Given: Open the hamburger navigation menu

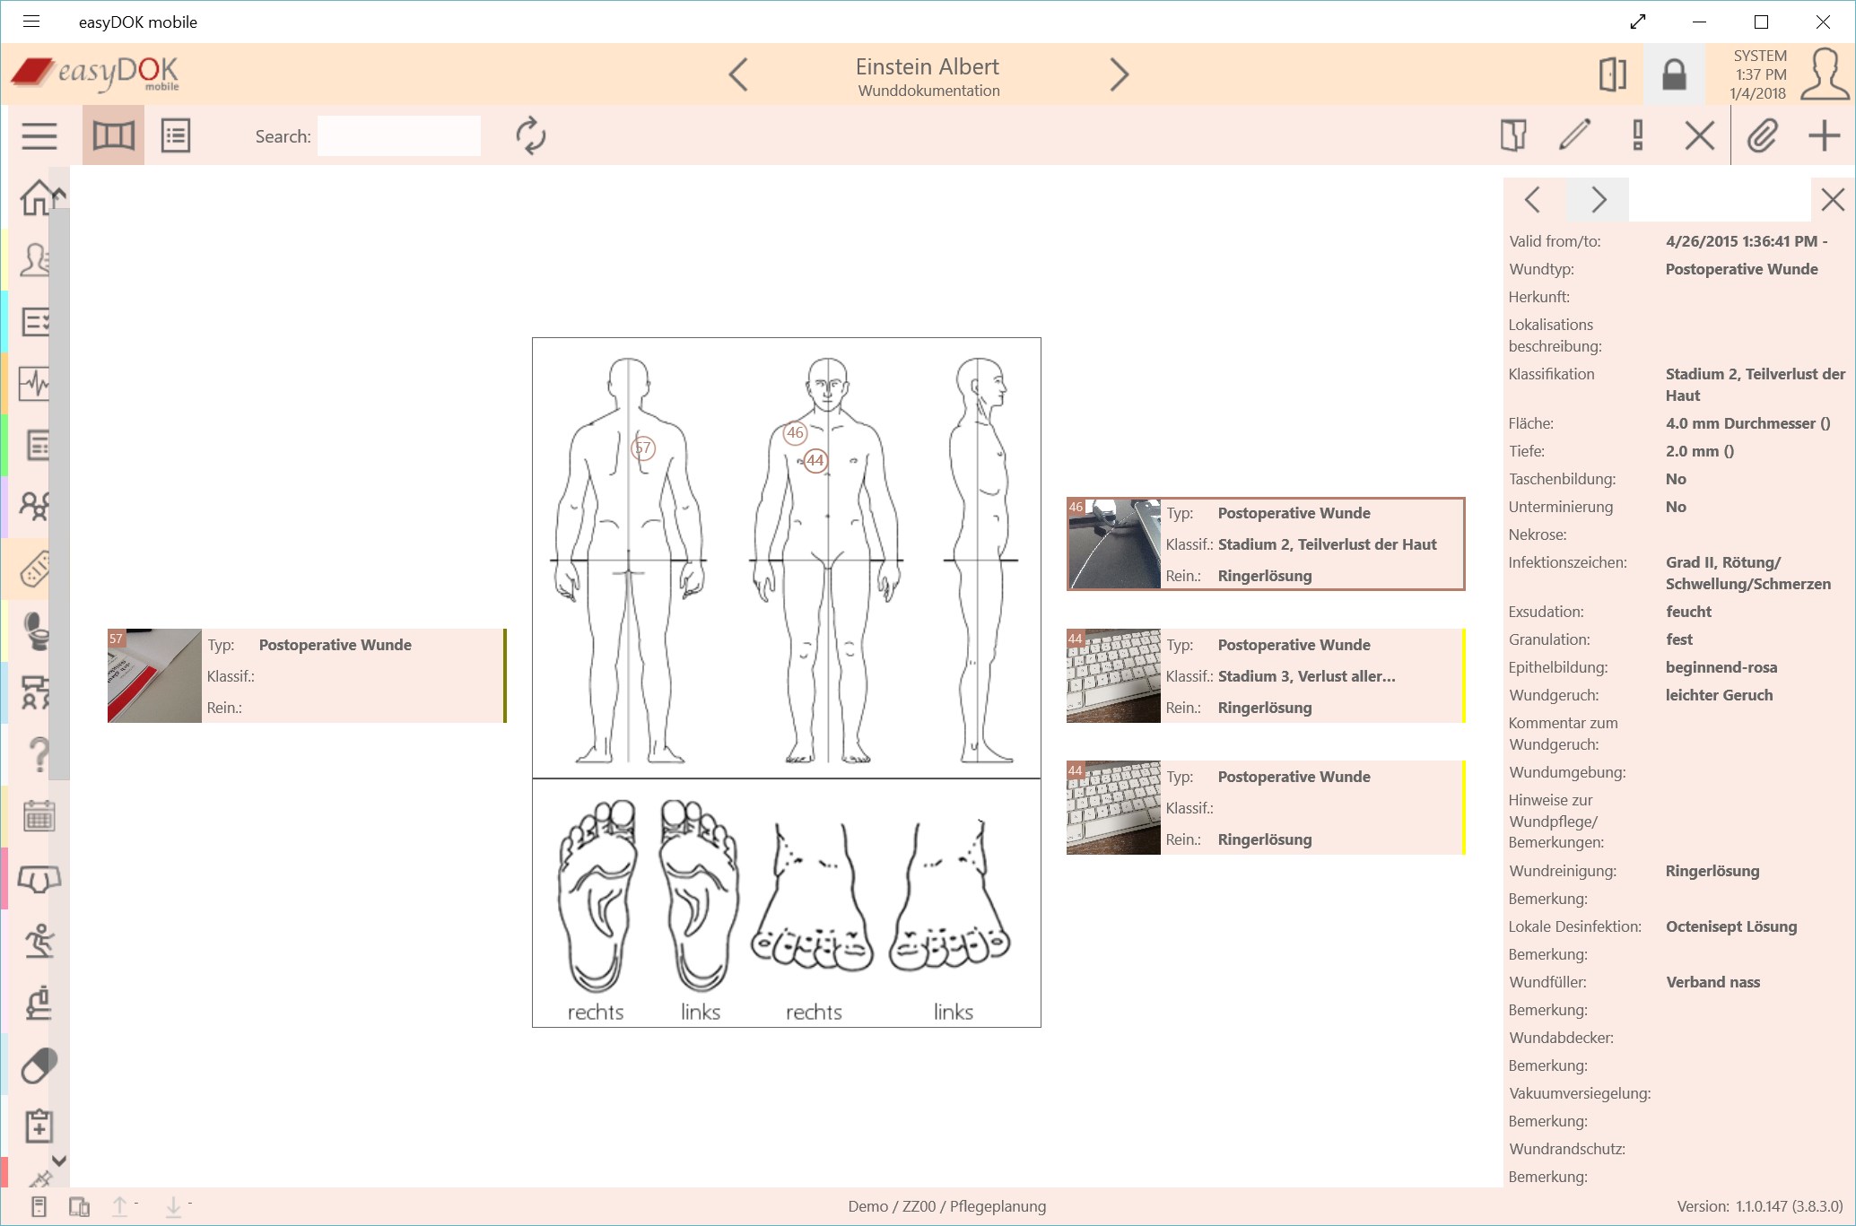Looking at the screenshot, I should [39, 135].
